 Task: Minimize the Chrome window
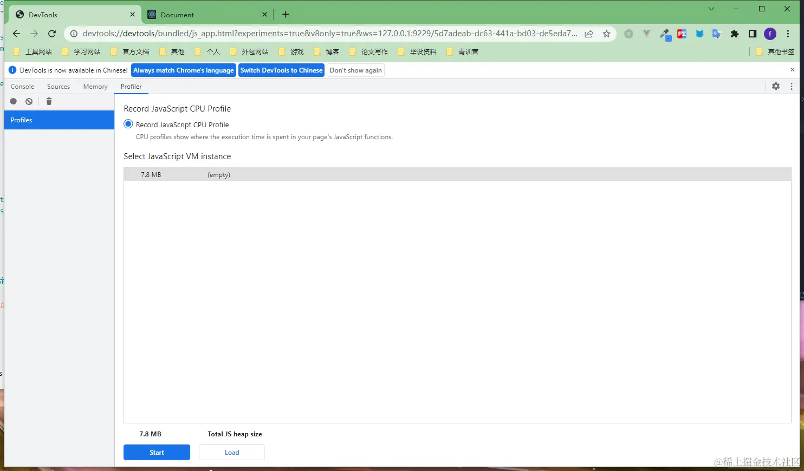click(x=736, y=9)
